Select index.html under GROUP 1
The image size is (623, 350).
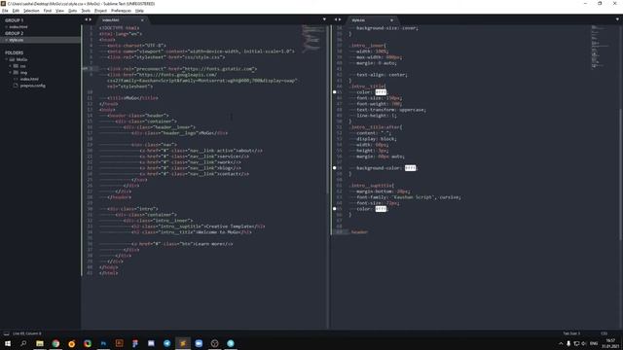click(18, 27)
